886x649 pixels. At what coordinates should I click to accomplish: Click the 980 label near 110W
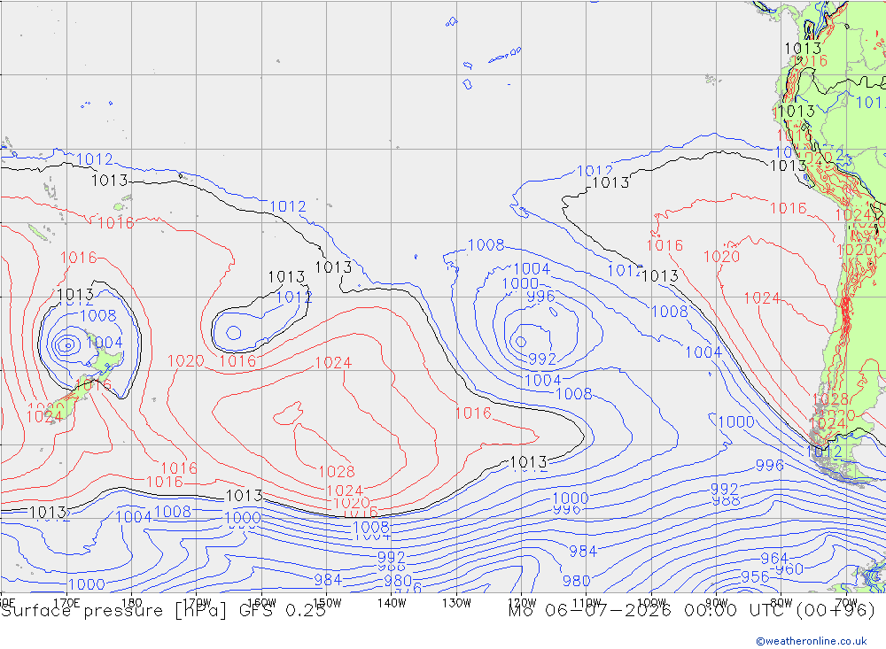[x=577, y=581]
